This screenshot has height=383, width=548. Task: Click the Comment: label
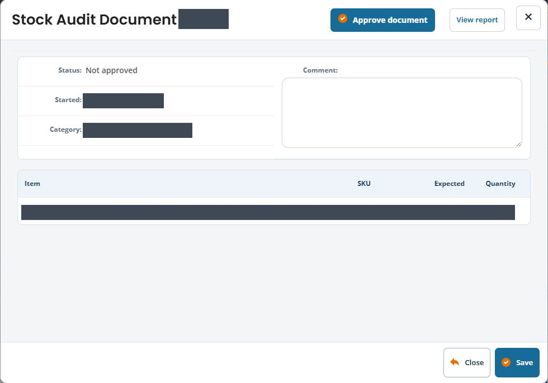pos(320,70)
